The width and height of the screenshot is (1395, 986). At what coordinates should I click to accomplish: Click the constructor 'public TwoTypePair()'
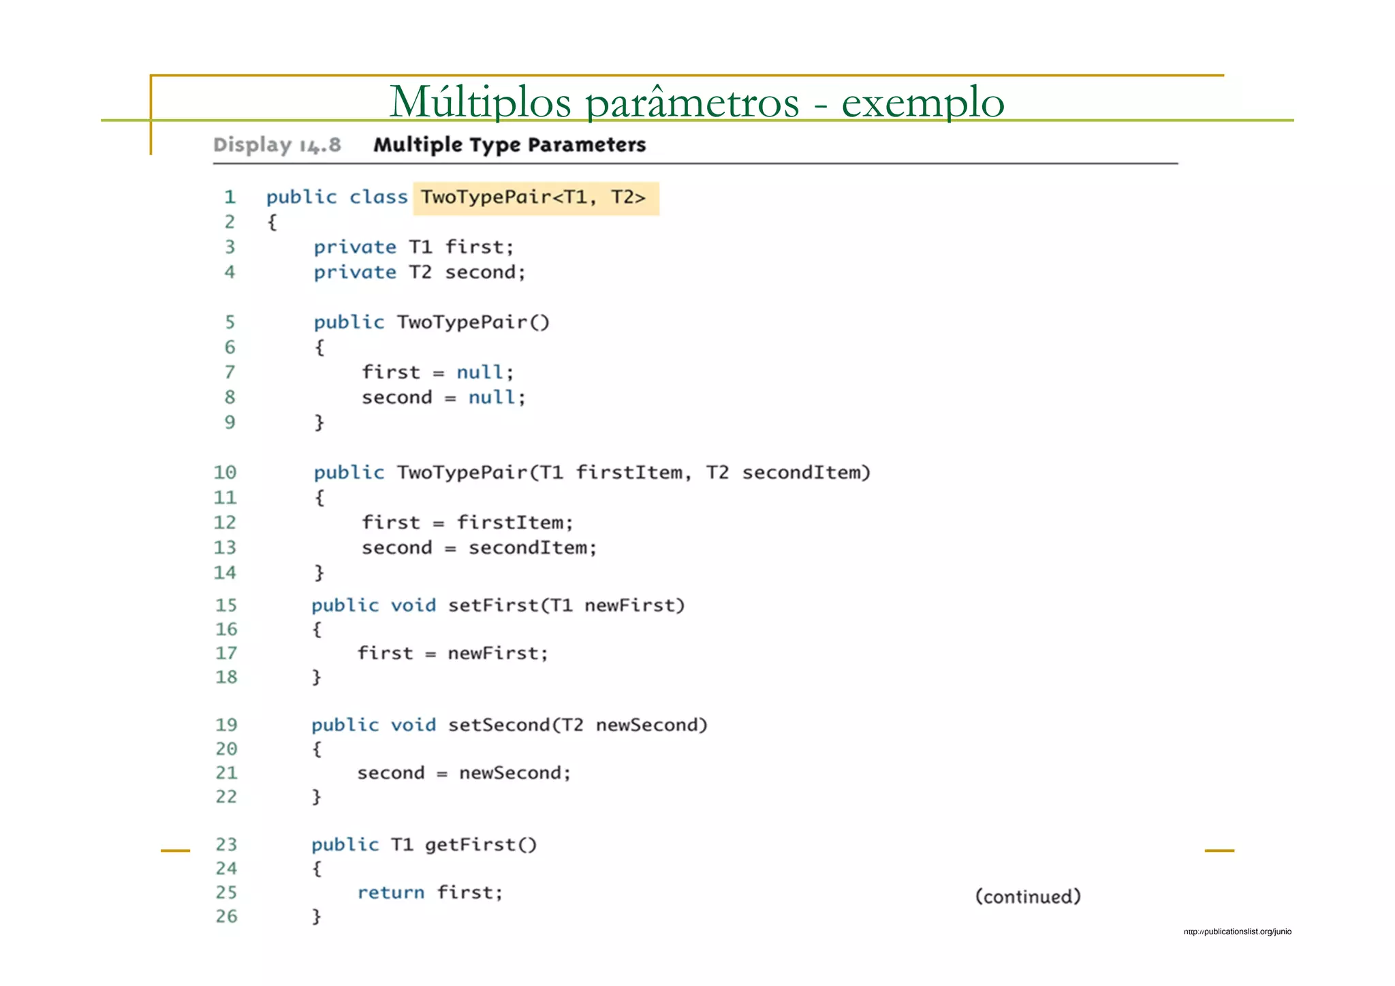click(x=431, y=322)
